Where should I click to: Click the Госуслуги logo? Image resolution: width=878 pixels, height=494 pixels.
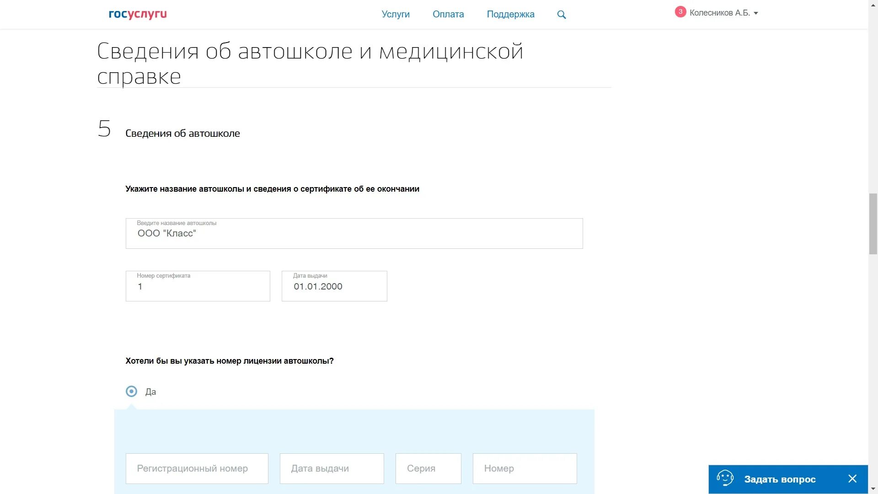tap(137, 14)
